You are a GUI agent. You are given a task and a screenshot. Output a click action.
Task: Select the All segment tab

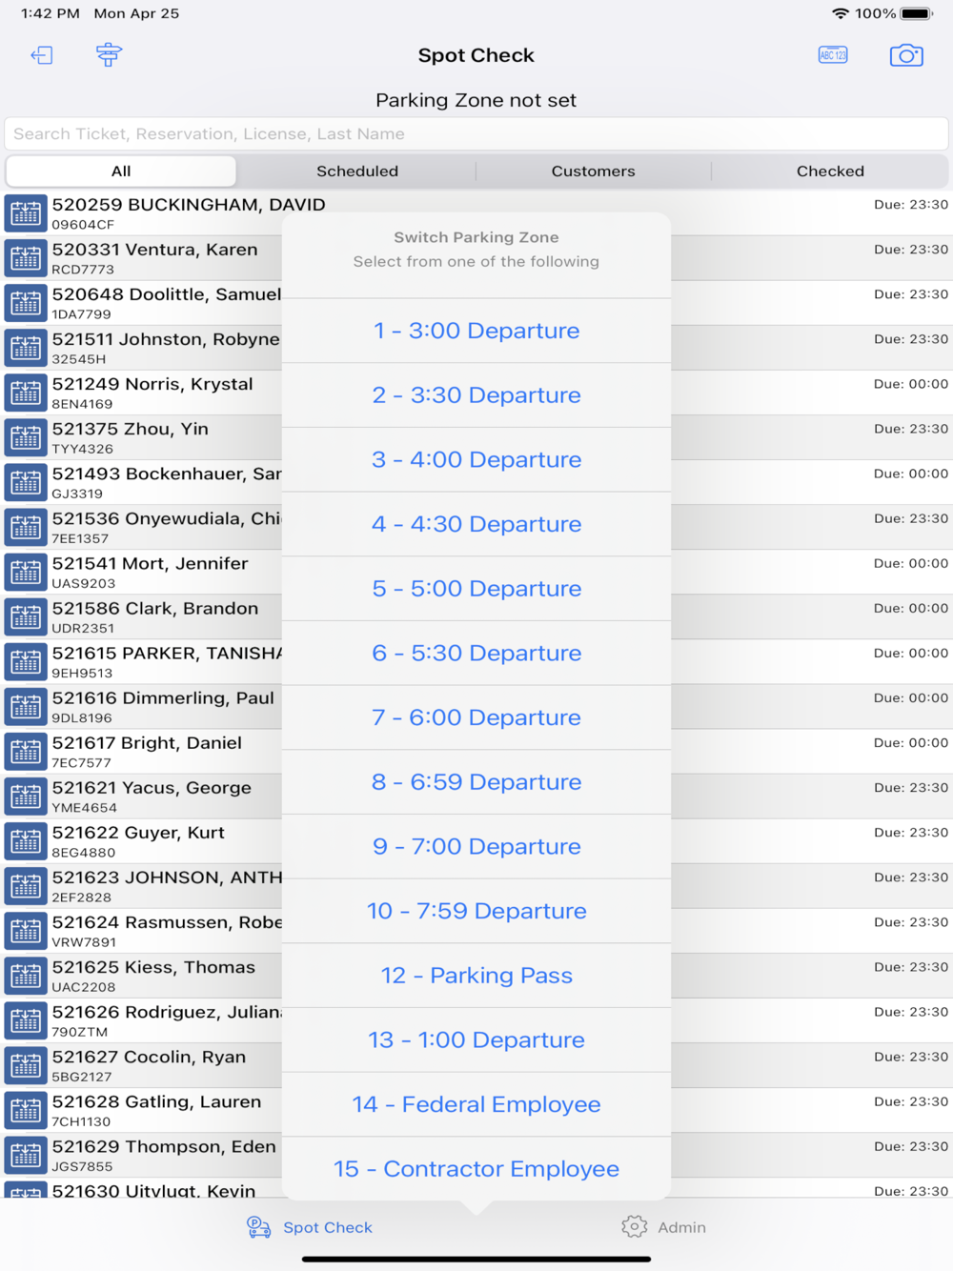[x=121, y=171]
